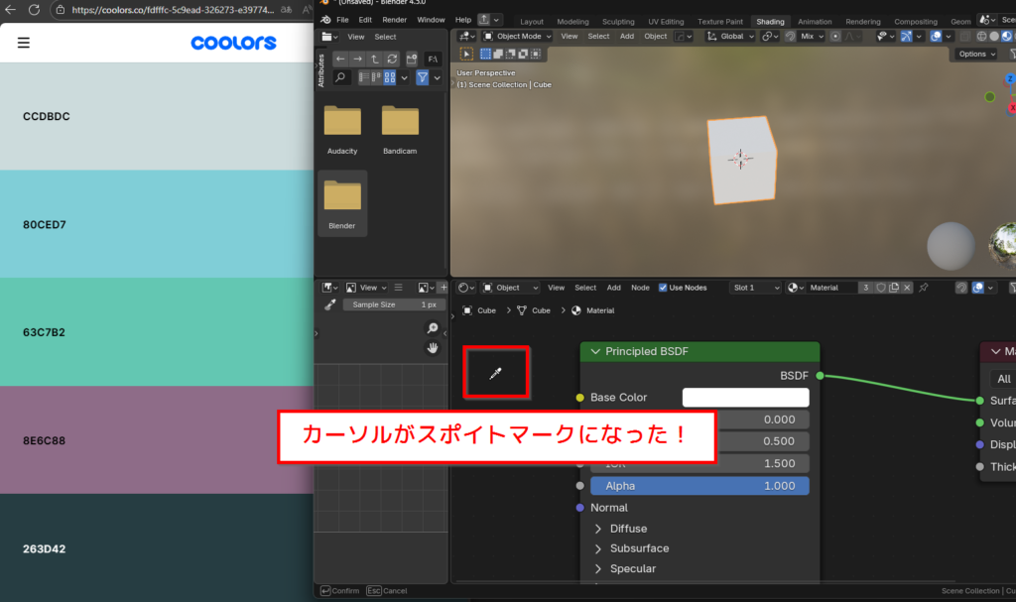Collapse the Principled BSDF node
This screenshot has height=602, width=1016.
click(x=595, y=351)
